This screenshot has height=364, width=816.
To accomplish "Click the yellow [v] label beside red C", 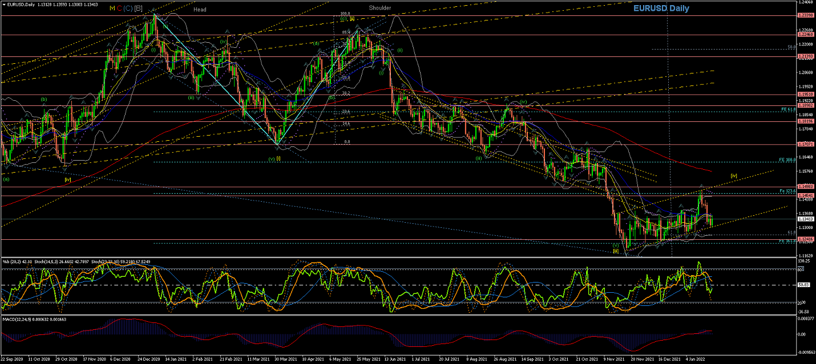I will coord(112,9).
